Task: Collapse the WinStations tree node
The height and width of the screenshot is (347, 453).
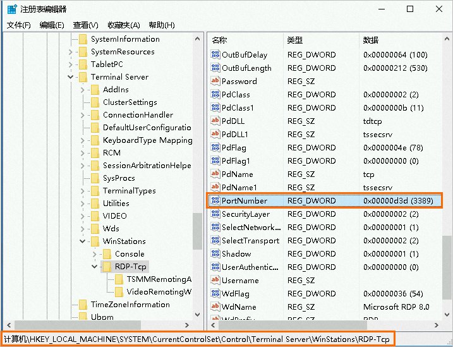Action: [83, 241]
